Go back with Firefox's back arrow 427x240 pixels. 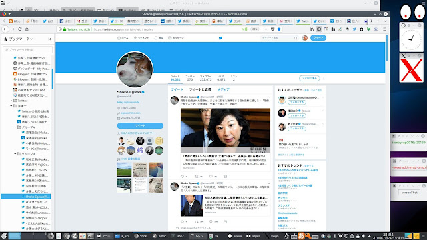click(x=5, y=29)
